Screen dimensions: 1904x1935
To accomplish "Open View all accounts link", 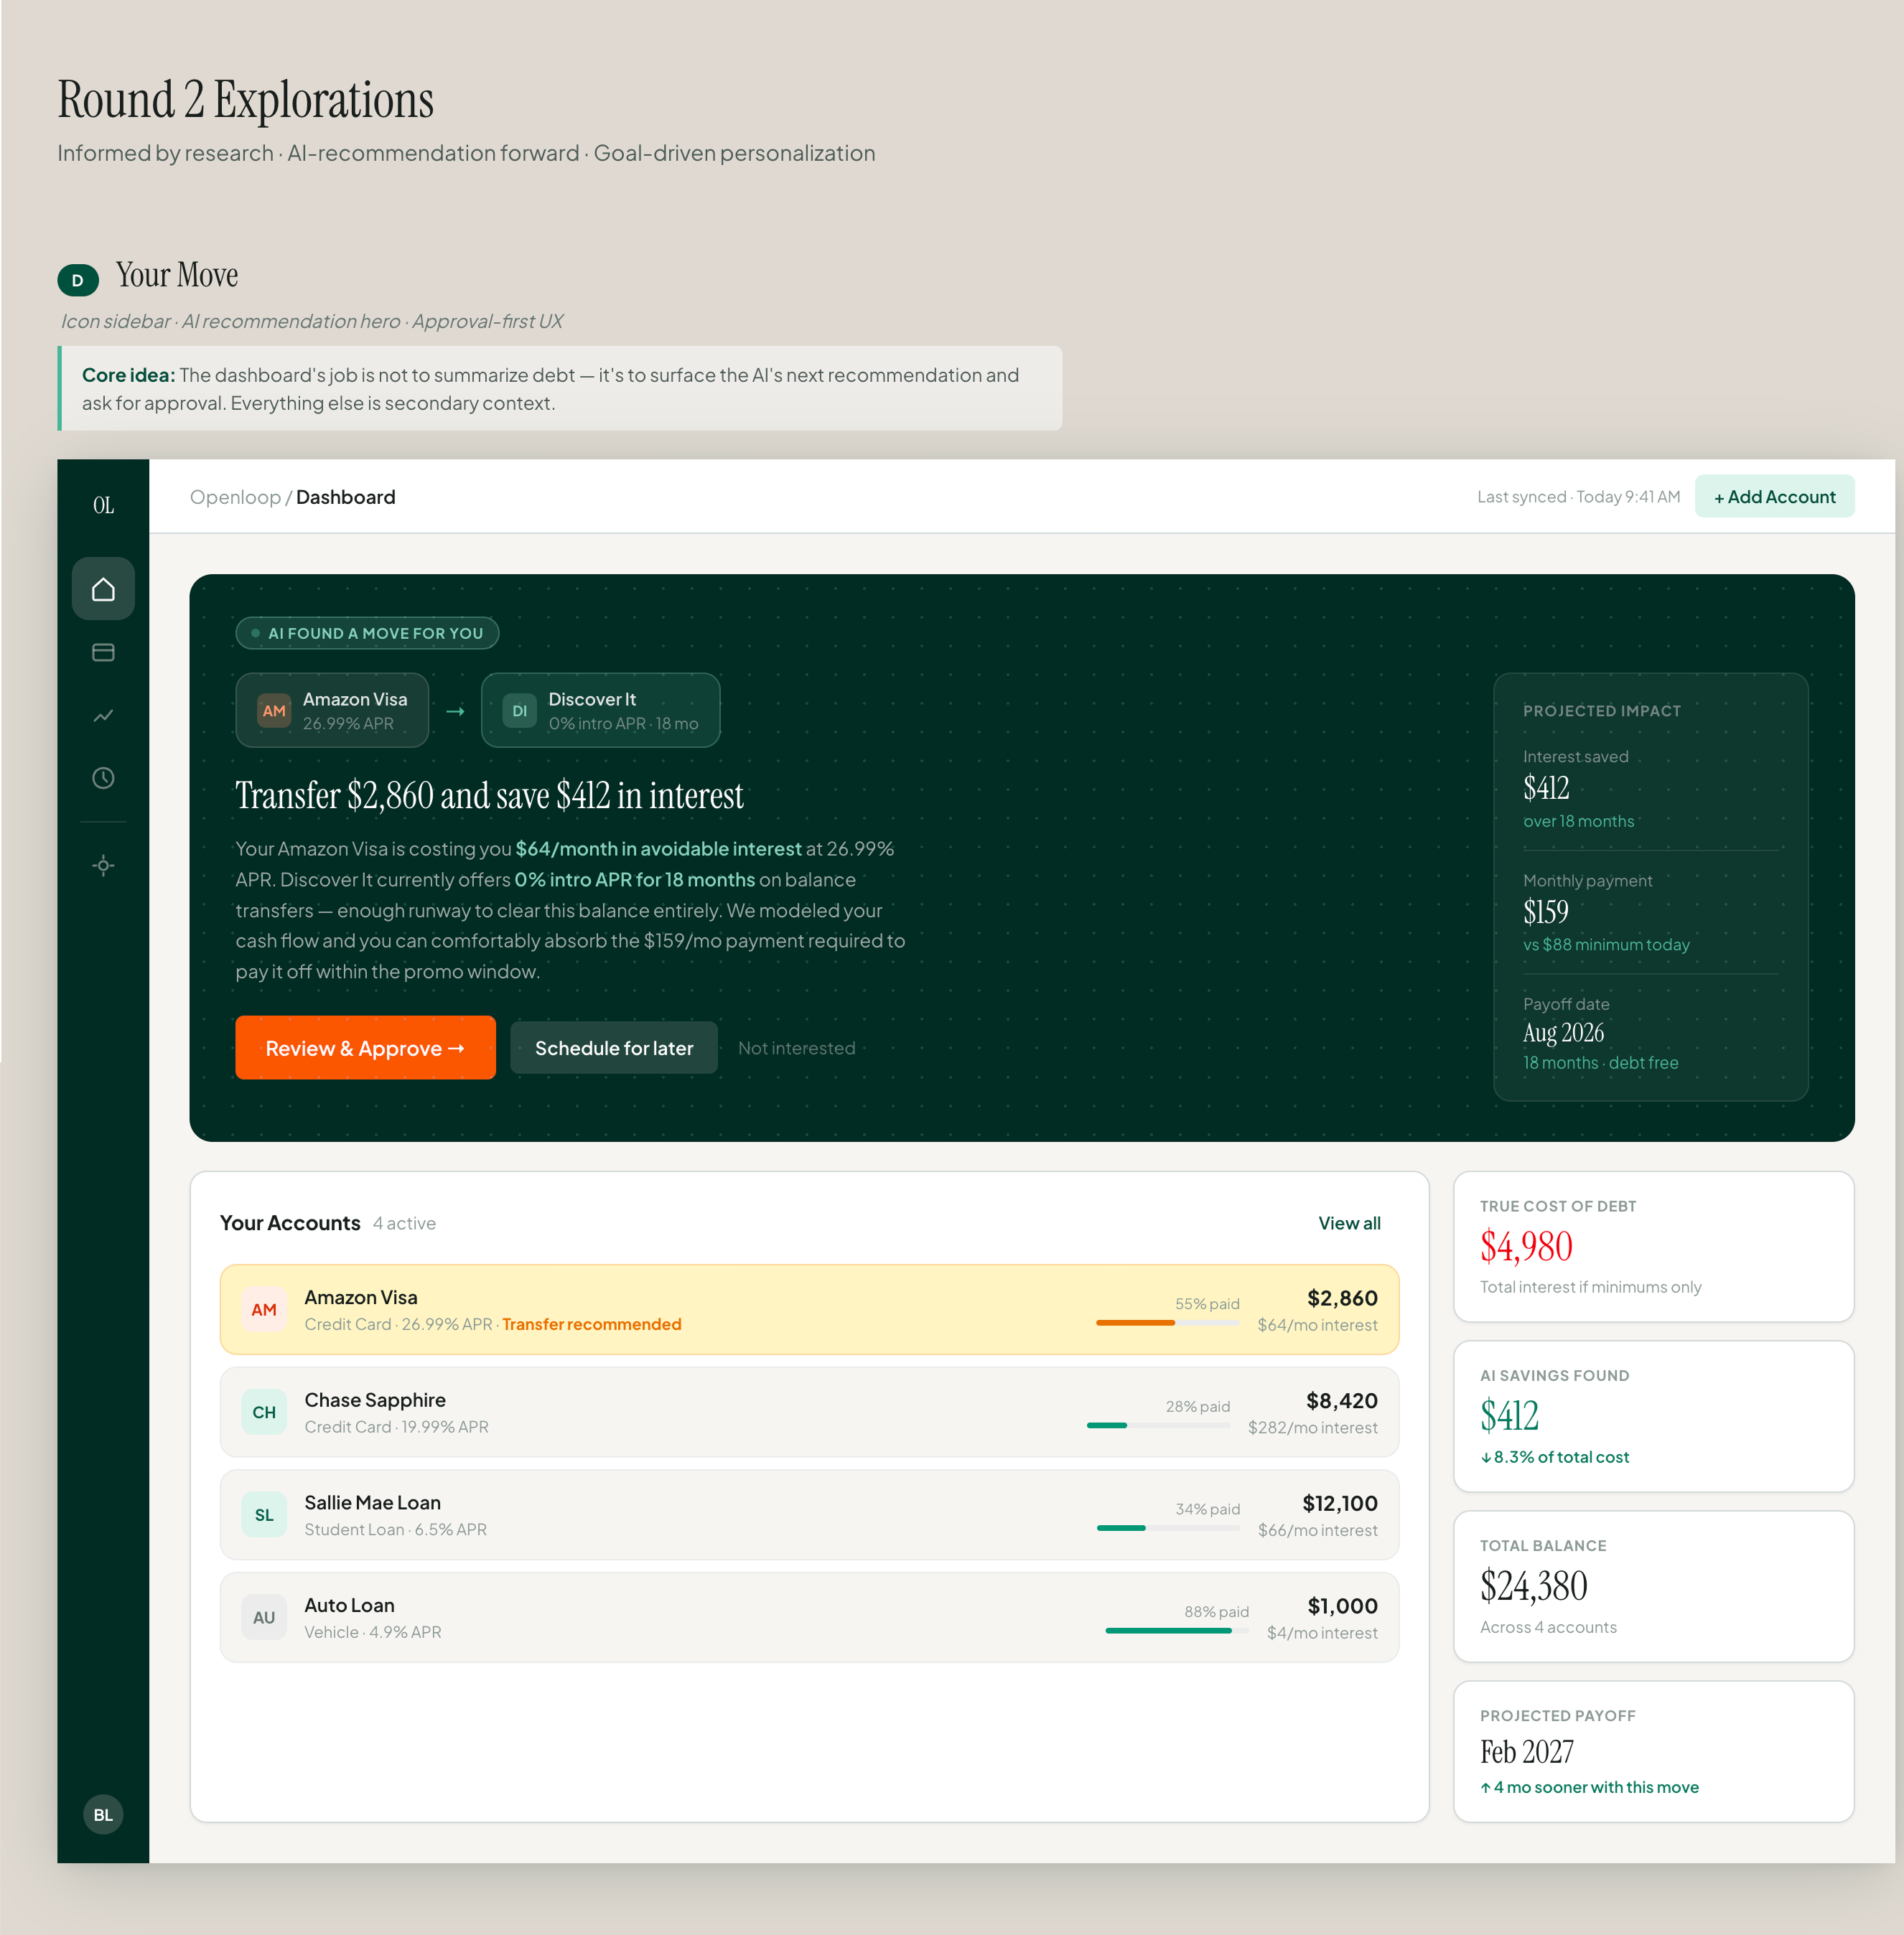I will (x=1349, y=1223).
